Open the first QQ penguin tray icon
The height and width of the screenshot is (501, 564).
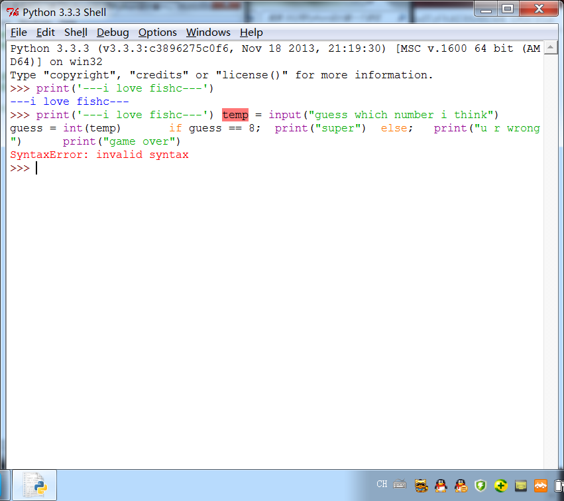point(441,485)
